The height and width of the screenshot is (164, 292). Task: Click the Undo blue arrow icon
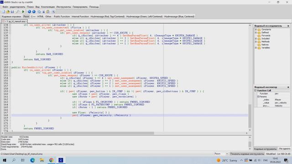[29, 12]
